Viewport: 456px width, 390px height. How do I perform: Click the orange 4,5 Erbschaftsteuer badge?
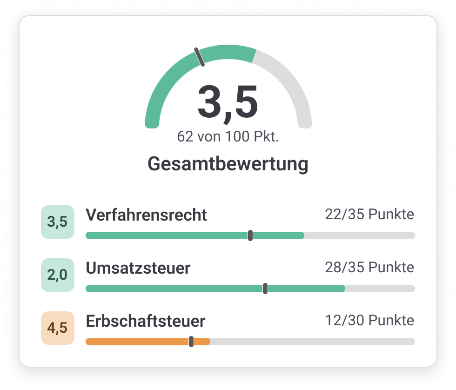(x=58, y=328)
